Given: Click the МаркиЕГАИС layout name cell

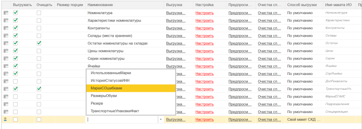Looking at the screenshot, I should pyautogui.click(x=339, y=97).
